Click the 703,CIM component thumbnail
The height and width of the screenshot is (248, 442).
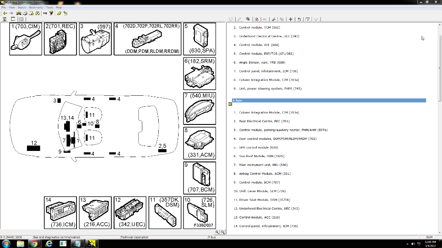tap(26, 39)
